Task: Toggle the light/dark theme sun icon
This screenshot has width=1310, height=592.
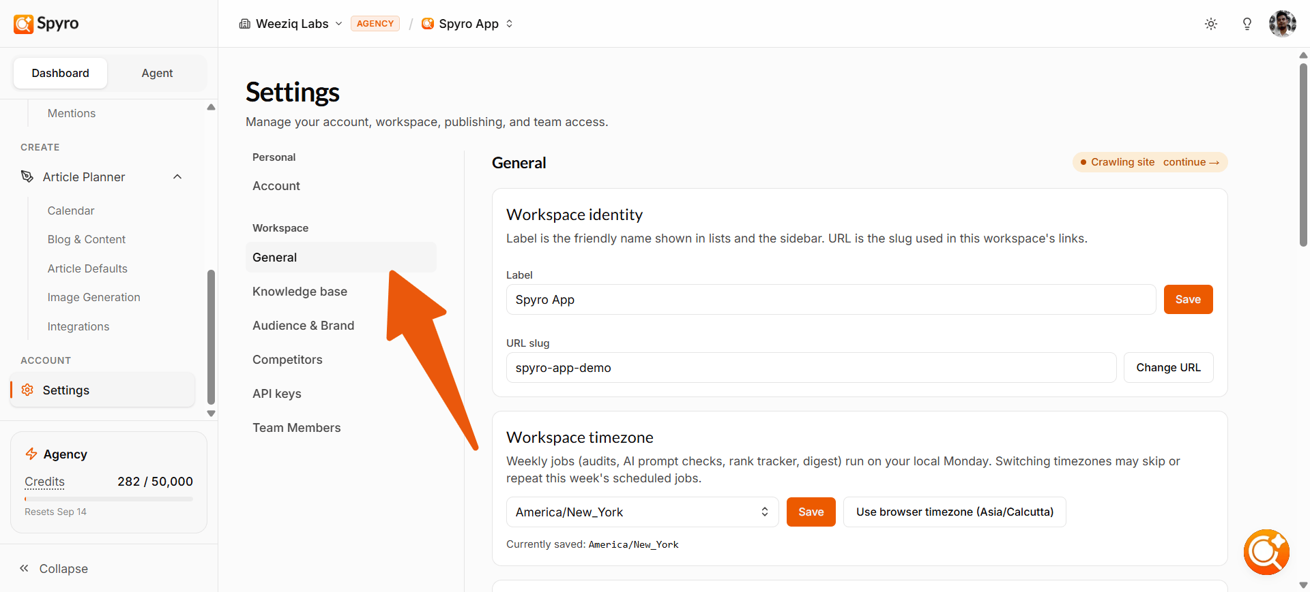Action: (1211, 24)
